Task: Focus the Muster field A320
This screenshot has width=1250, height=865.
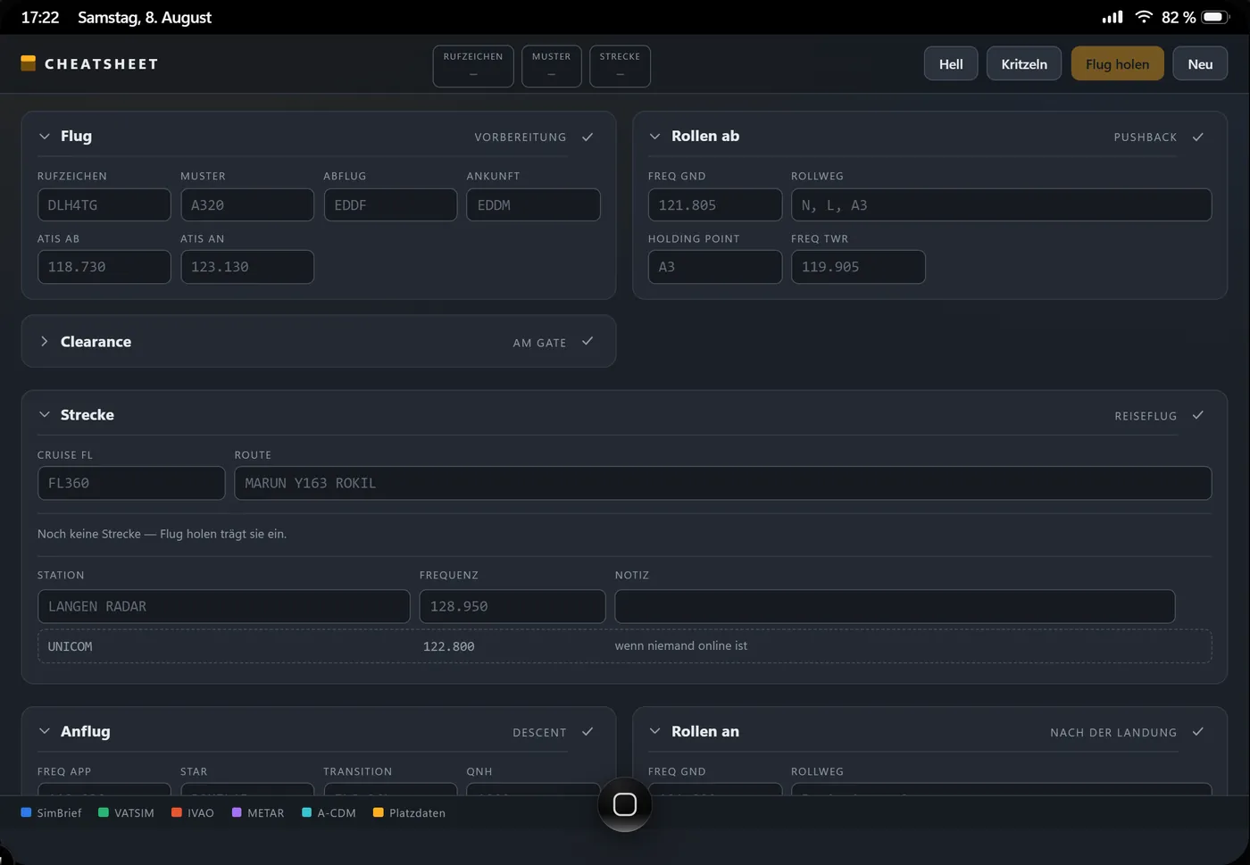Action: coord(247,204)
